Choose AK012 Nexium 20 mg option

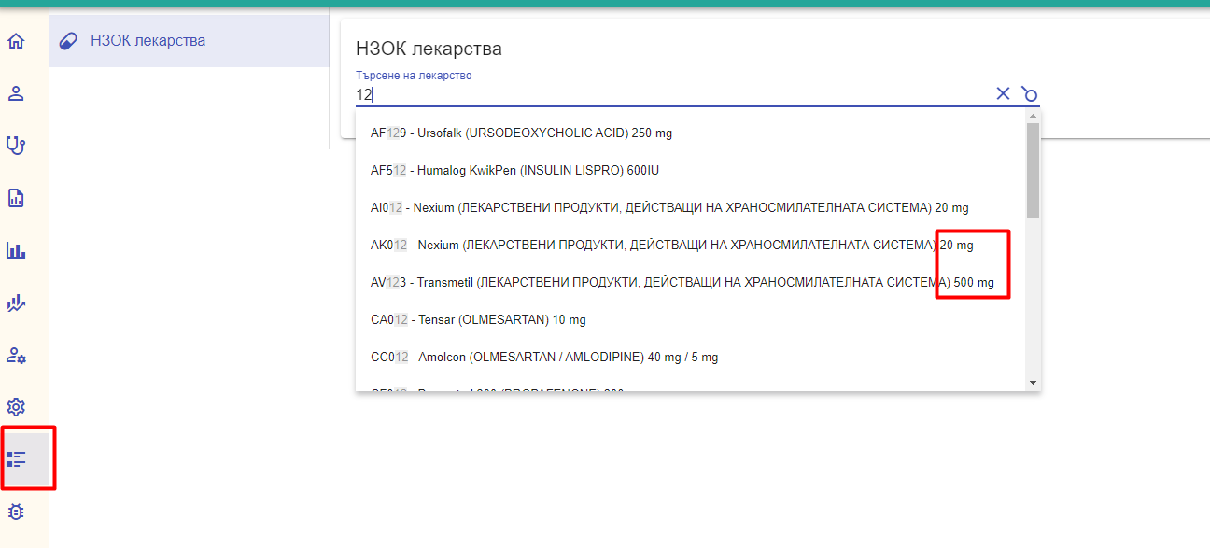pyautogui.click(x=690, y=245)
